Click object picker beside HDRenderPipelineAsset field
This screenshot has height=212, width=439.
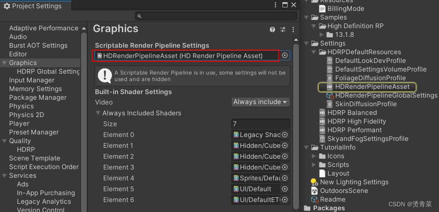pos(285,55)
